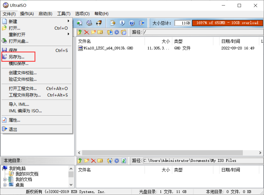Click the red 1697% of 650MB capacity bar
This screenshot has height=195, width=264.
click(x=227, y=23)
